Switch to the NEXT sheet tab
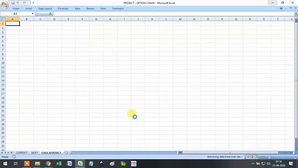This screenshot has height=168, width=298. click(34, 153)
